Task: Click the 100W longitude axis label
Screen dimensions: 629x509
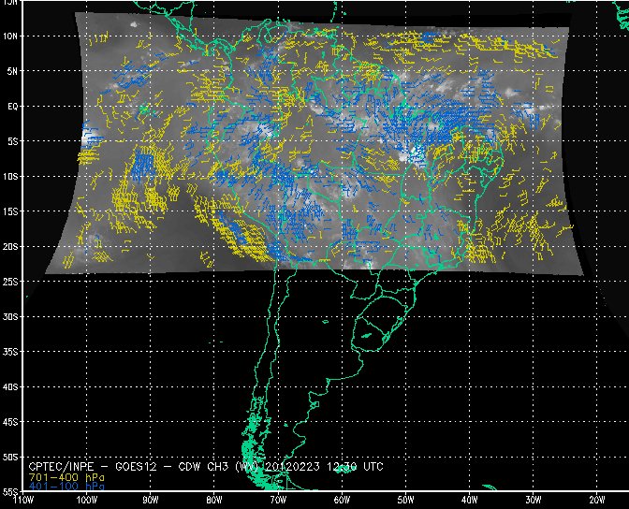Action: 87,501
